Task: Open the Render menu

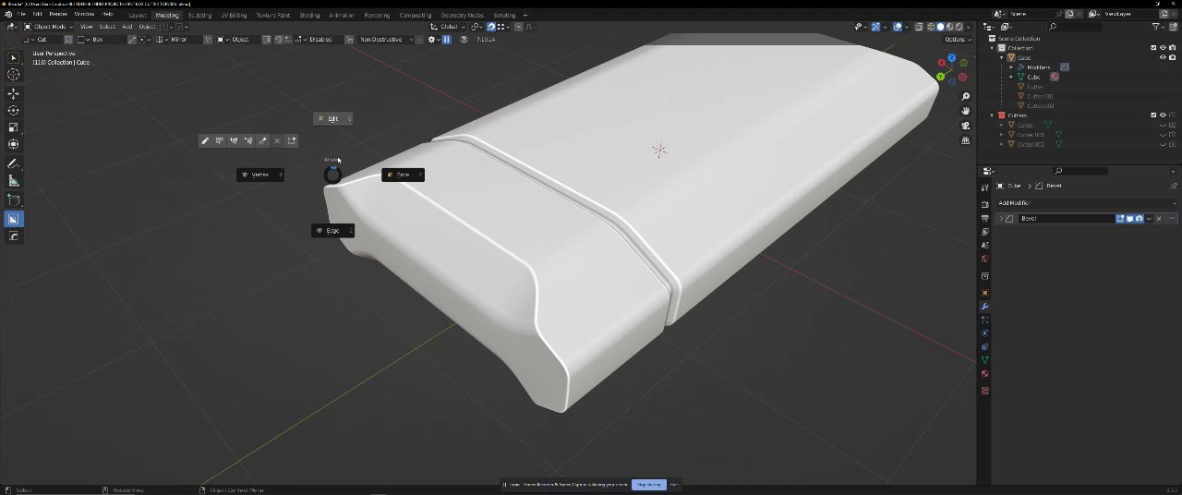Action: [57, 15]
